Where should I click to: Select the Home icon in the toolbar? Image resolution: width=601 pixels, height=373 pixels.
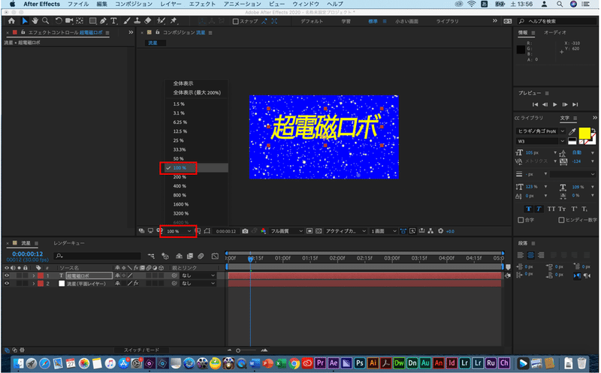[x=11, y=21]
